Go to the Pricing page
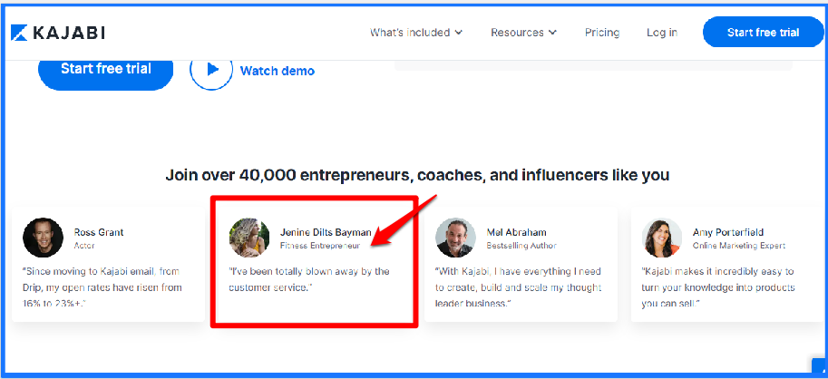The image size is (828, 379). 602,33
